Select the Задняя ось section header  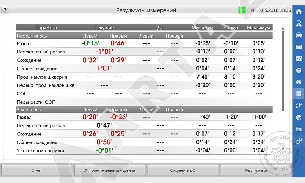[28, 109]
